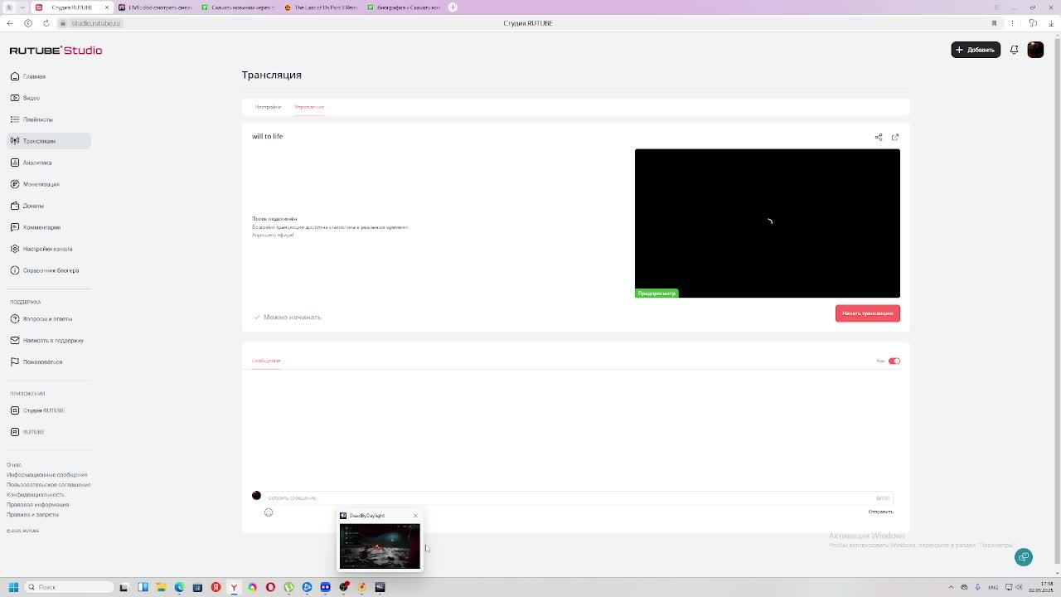Click the Начать трансляцию button

pos(868,313)
